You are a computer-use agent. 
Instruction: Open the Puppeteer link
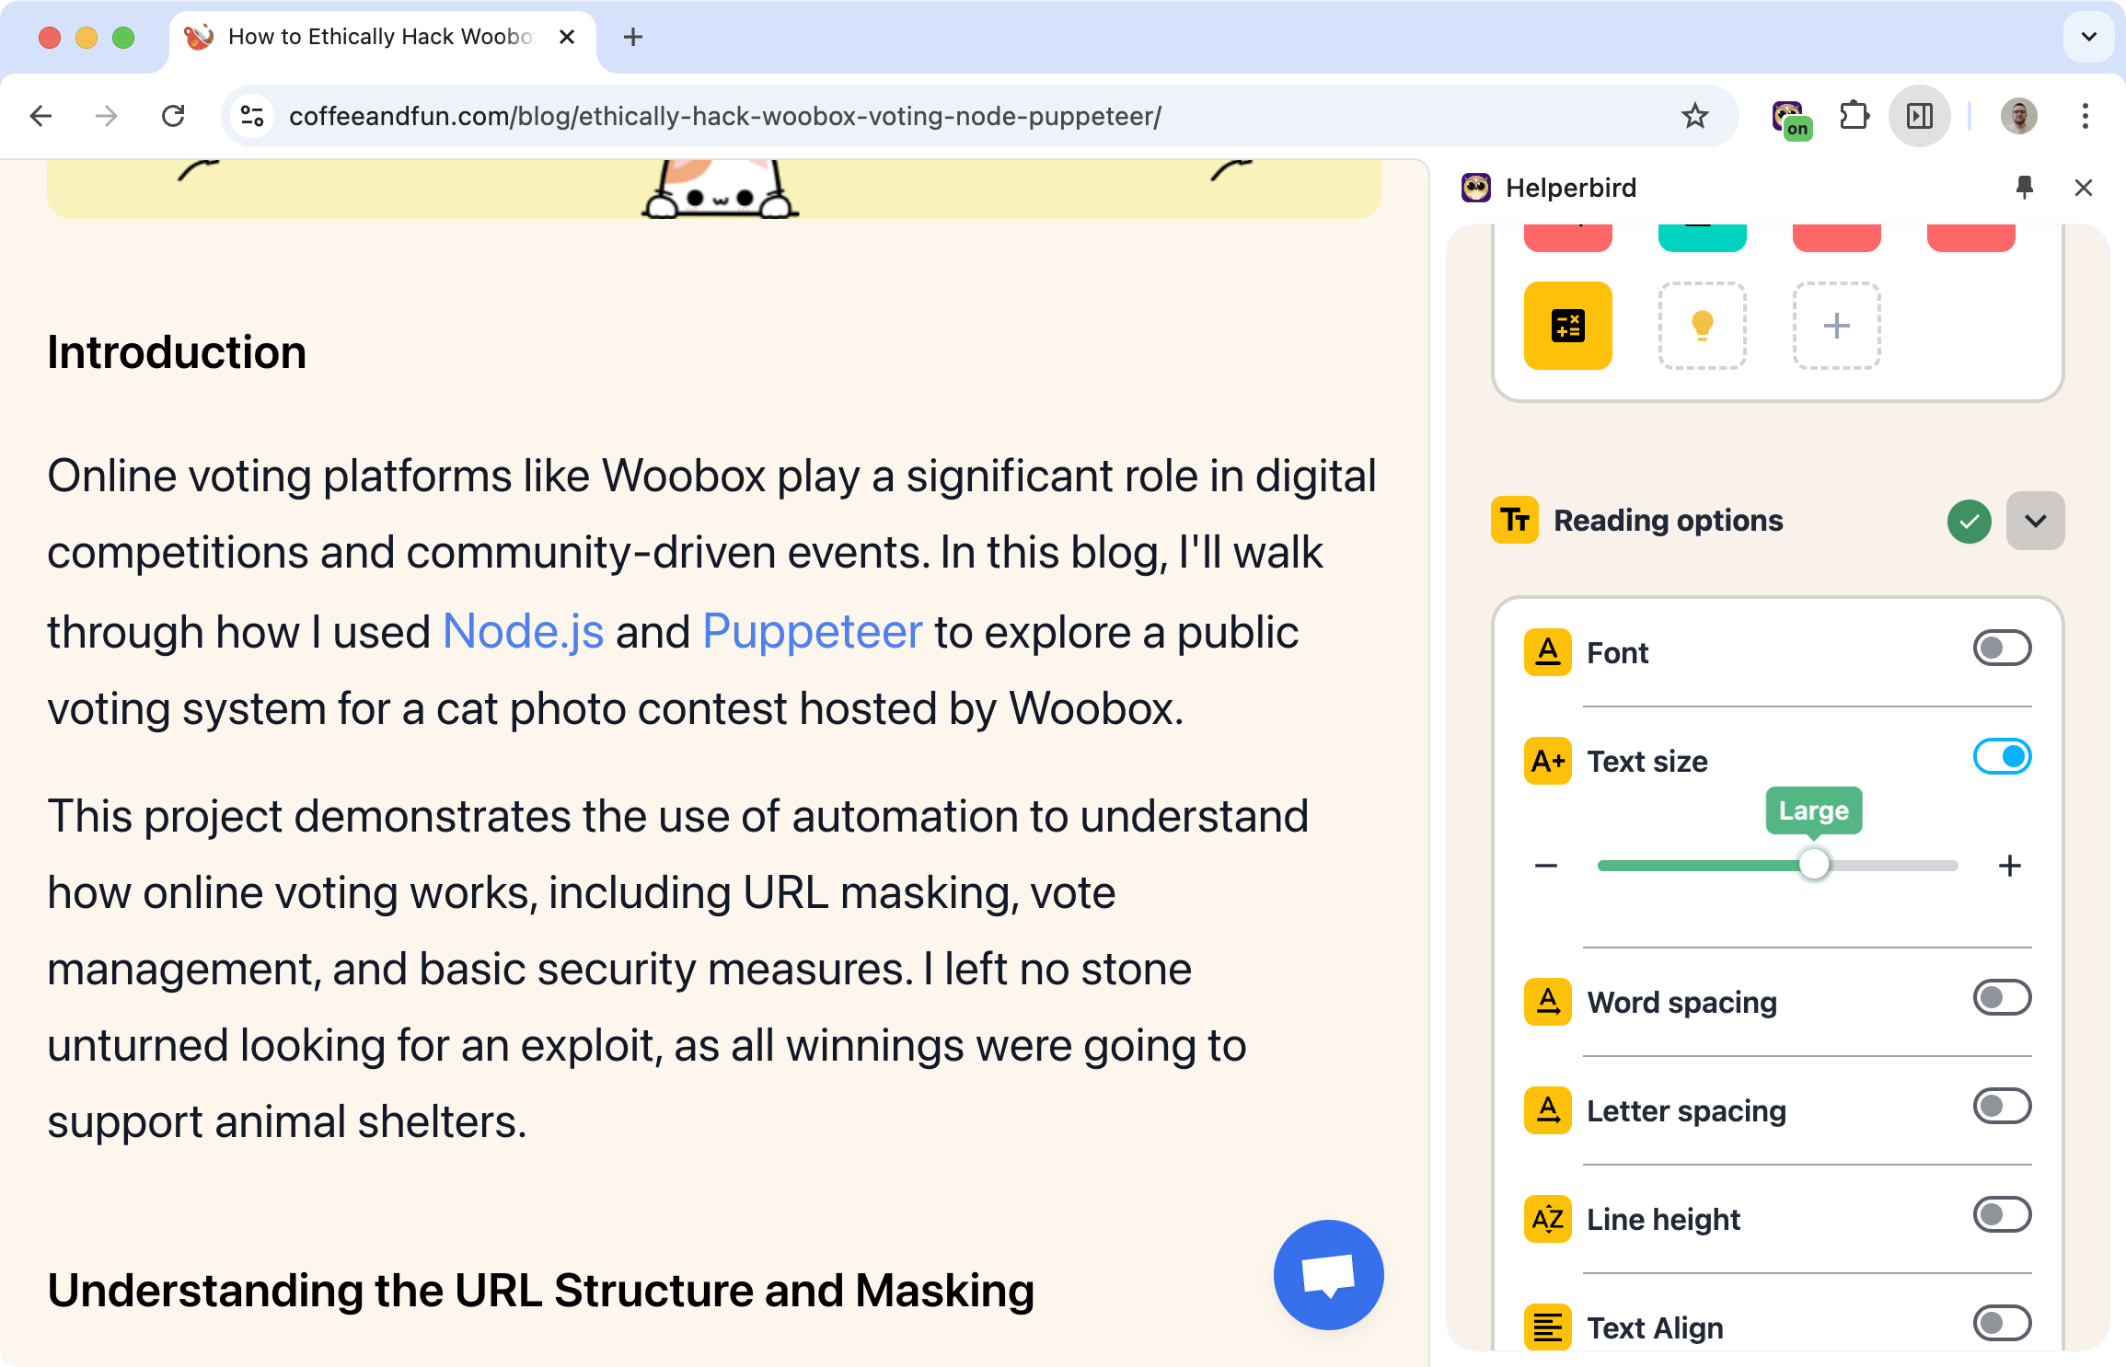pyautogui.click(x=812, y=632)
